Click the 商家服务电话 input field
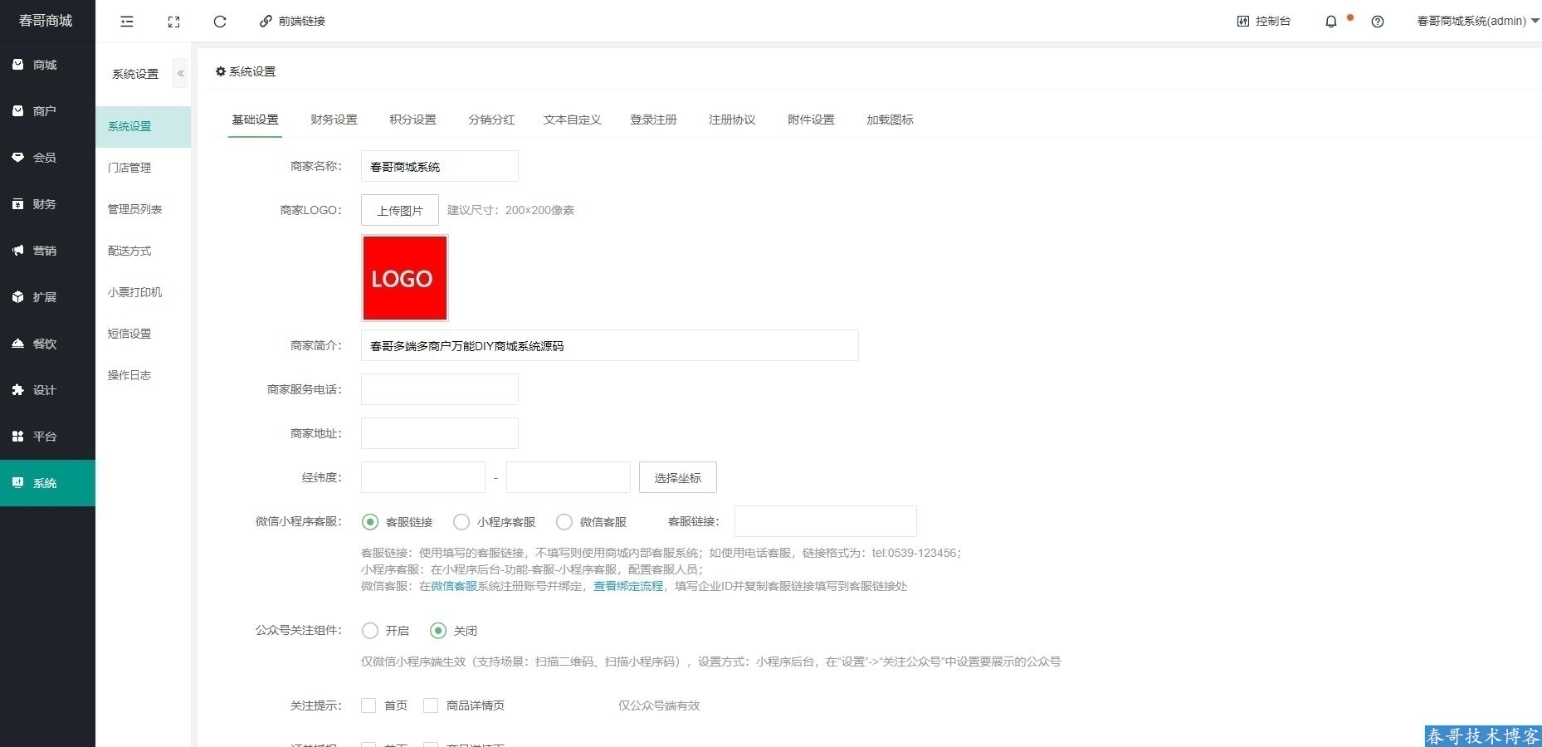The image size is (1542, 747). (x=440, y=389)
